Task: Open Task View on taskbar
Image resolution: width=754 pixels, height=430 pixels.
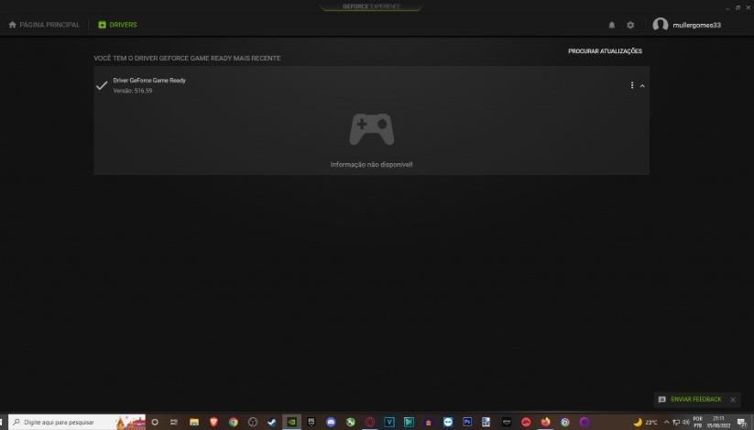Action: pos(174,422)
